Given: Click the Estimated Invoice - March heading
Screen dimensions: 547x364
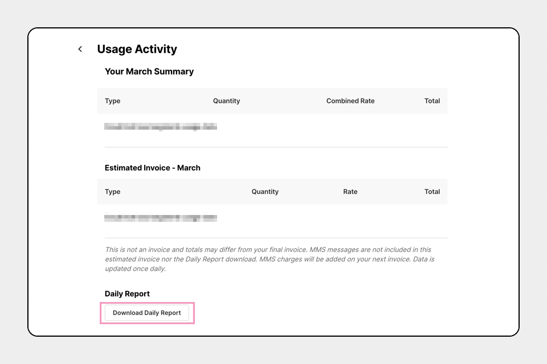Looking at the screenshot, I should (x=153, y=168).
